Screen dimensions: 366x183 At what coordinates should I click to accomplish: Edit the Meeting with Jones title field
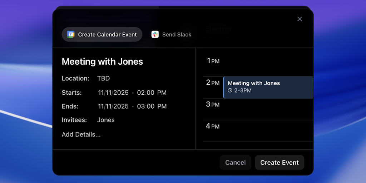102,61
